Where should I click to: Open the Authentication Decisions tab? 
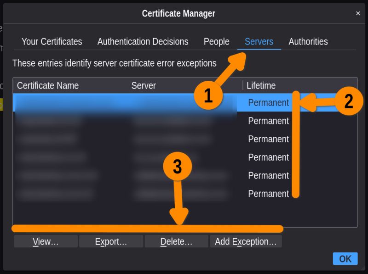(143, 42)
